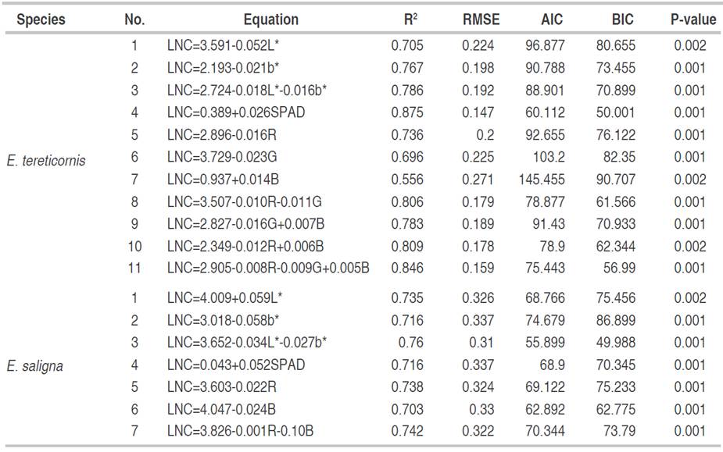This screenshot has height=452, width=723.
Task: Click the No. column header
Action: click(134, 20)
